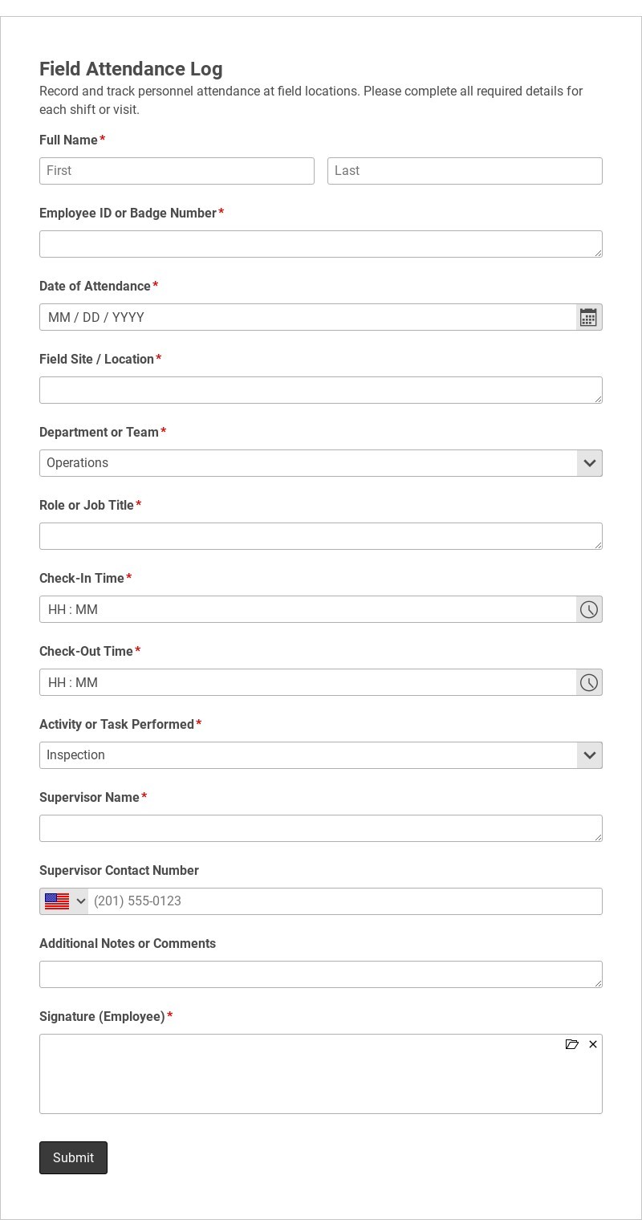Click into the Role or Job Title field

point(321,536)
